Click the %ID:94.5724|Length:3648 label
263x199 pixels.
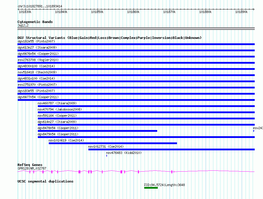(164, 185)
